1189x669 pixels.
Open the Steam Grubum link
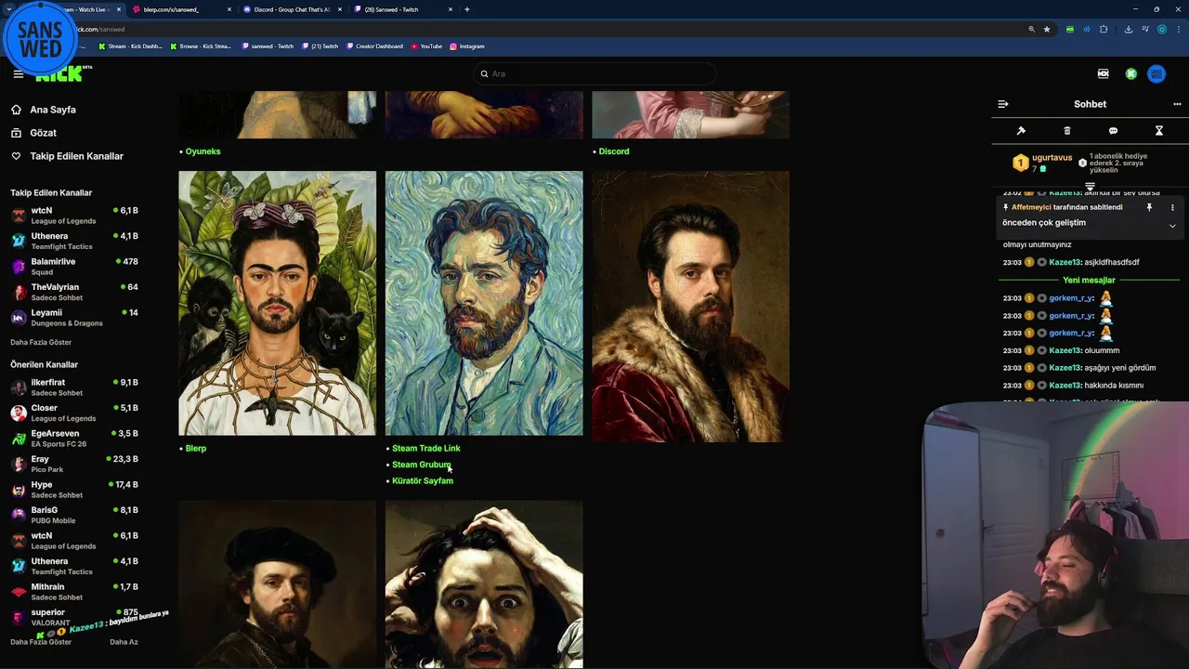[421, 465]
